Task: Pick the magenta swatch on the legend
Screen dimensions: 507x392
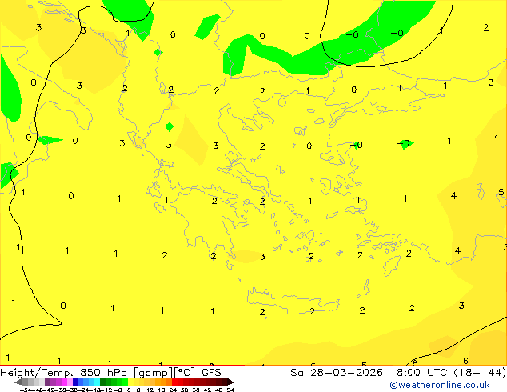Action: [x=64, y=382]
